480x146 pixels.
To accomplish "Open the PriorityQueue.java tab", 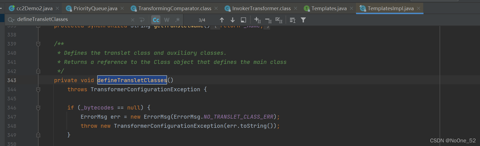I will 95,8.
